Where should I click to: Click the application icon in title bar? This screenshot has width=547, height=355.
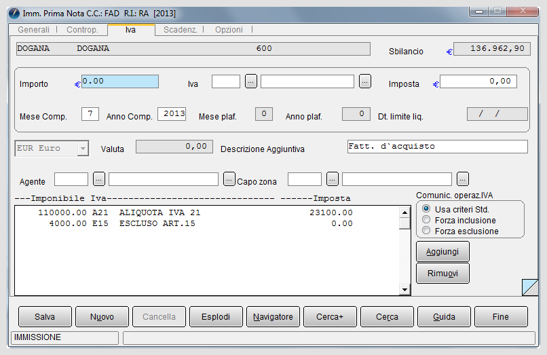pyautogui.click(x=14, y=14)
